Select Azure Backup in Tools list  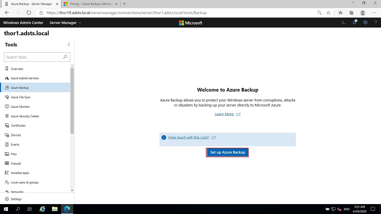click(x=35, y=88)
